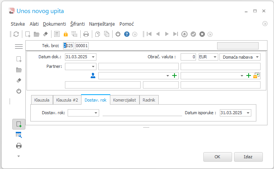The width and height of the screenshot is (274, 169).
Task: Switch to the Komercijalist tab
Action: (125, 100)
